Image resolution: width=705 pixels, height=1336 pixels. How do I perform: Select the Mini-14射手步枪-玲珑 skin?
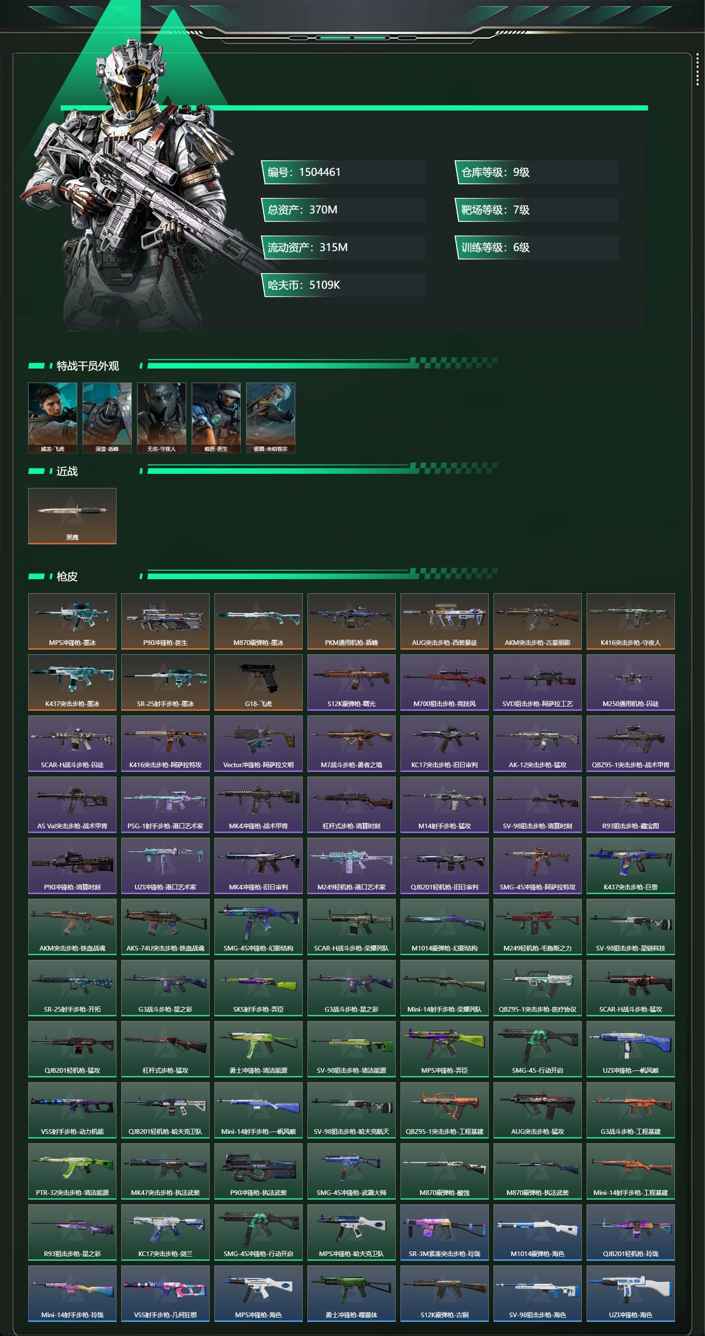(x=72, y=1294)
